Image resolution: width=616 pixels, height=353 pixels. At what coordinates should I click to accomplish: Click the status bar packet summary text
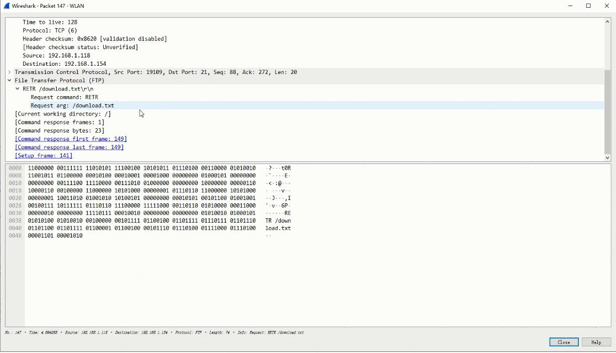click(x=154, y=333)
